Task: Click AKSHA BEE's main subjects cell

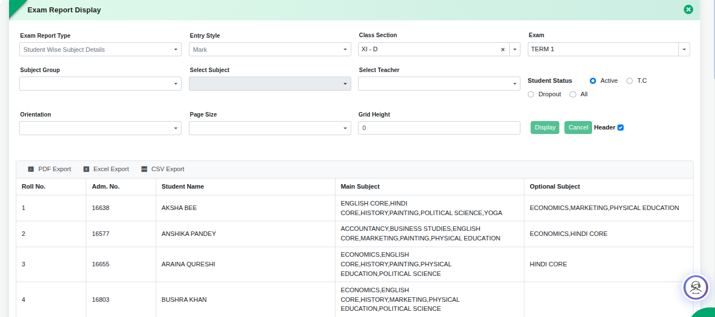Action: point(430,208)
